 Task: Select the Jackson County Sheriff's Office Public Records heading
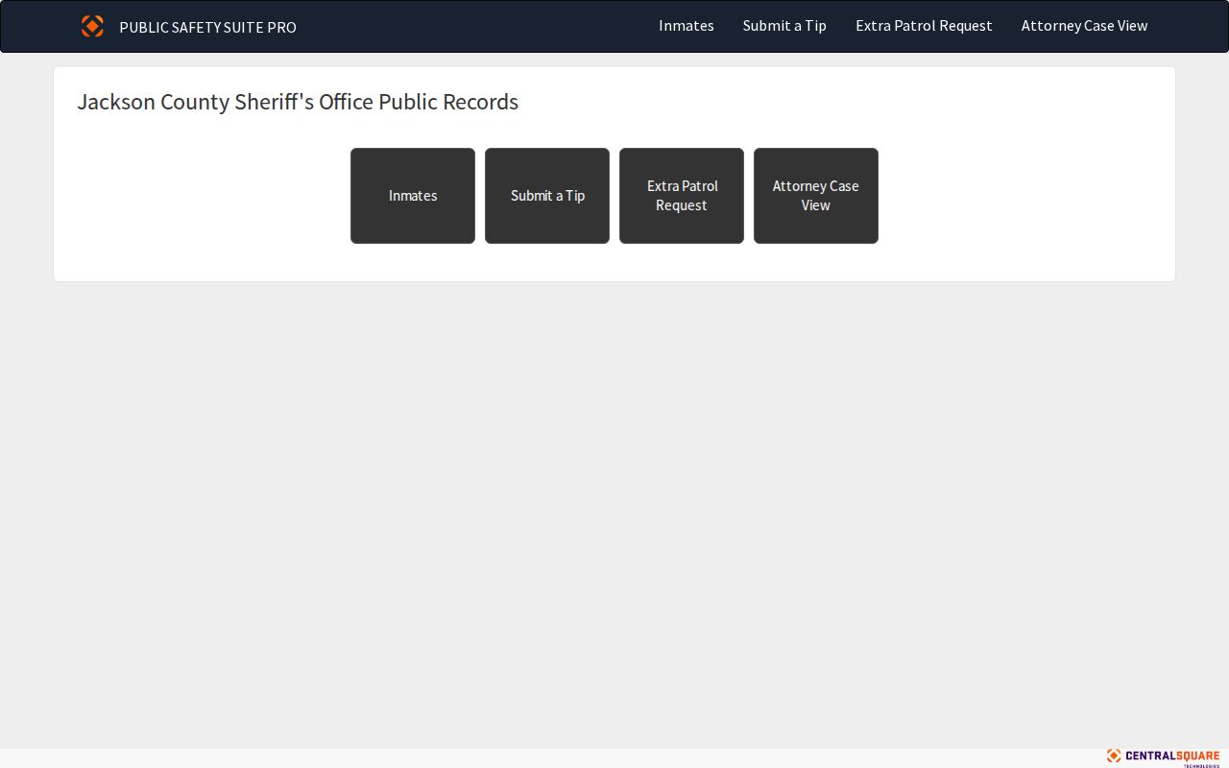click(298, 102)
